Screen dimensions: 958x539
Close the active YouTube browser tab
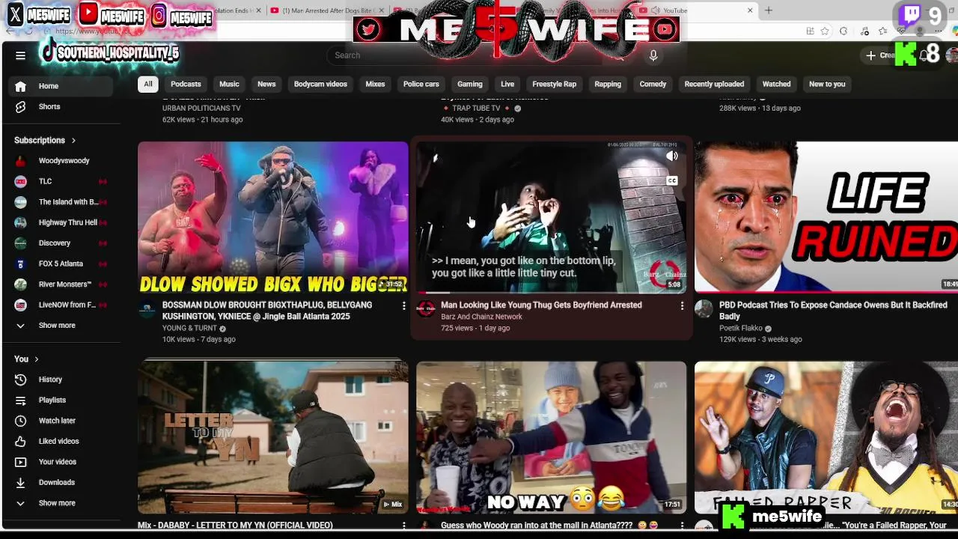coord(750,10)
